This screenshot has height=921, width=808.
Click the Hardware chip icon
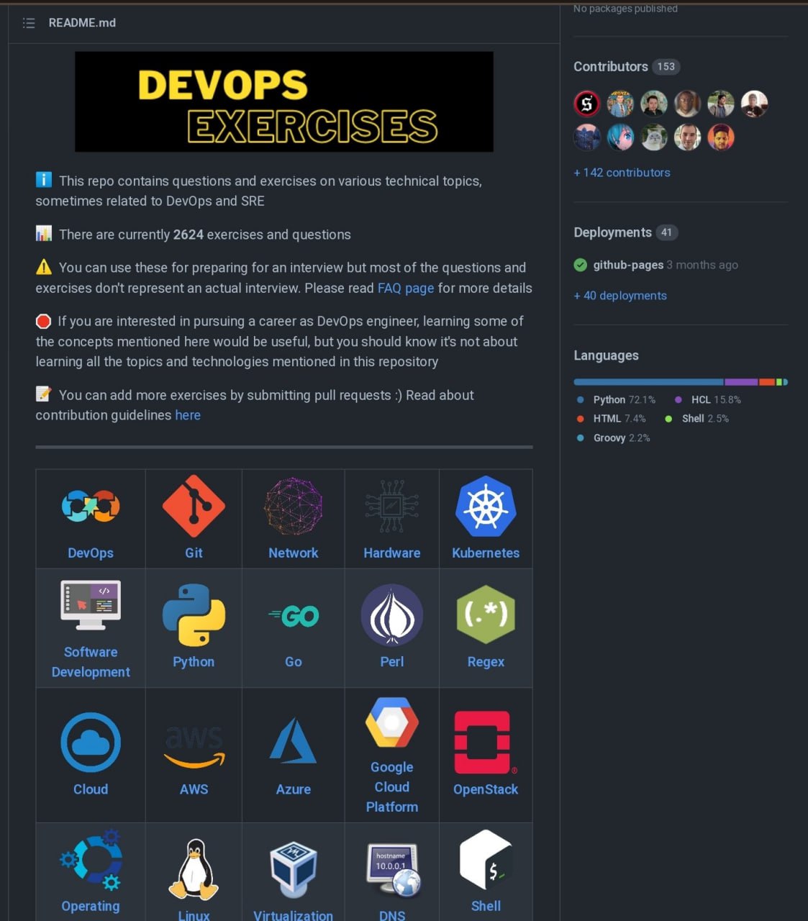click(391, 507)
